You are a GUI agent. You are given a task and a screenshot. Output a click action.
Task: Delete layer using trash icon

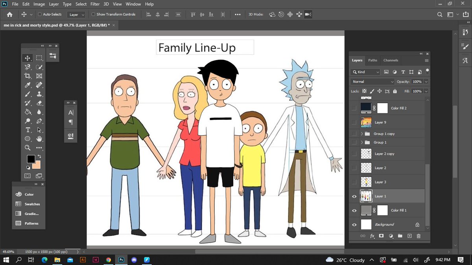click(x=419, y=236)
